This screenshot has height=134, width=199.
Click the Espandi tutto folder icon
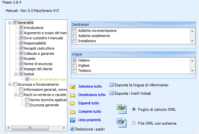click(73, 103)
